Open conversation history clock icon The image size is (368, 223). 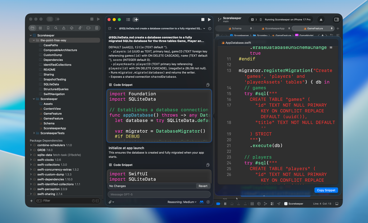point(210,28)
